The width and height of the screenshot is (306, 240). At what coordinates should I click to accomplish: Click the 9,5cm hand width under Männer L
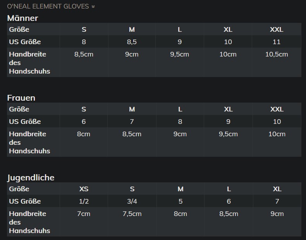coord(180,54)
